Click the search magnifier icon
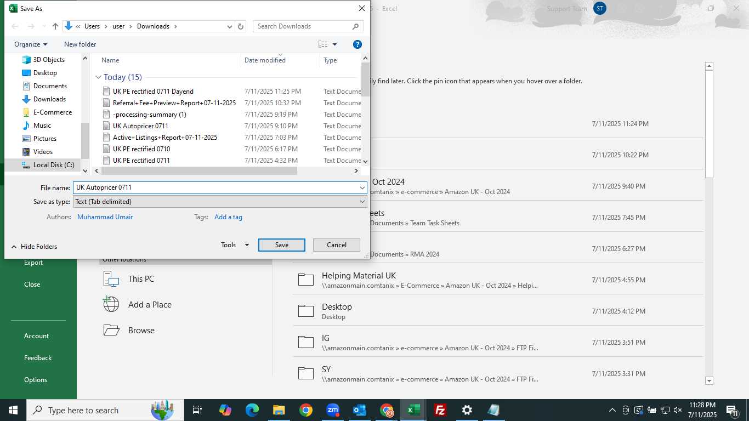Image resolution: width=749 pixels, height=421 pixels. click(x=355, y=26)
